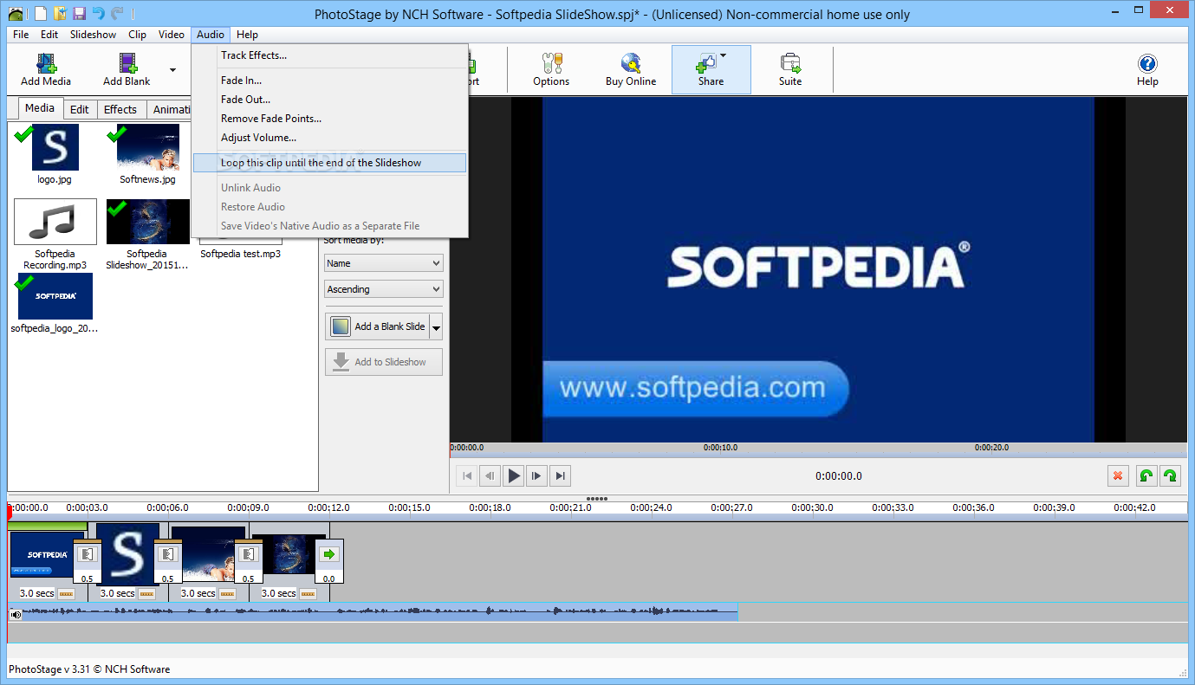Open the Clip menu
Screen dimensions: 1195x685
[137, 35]
